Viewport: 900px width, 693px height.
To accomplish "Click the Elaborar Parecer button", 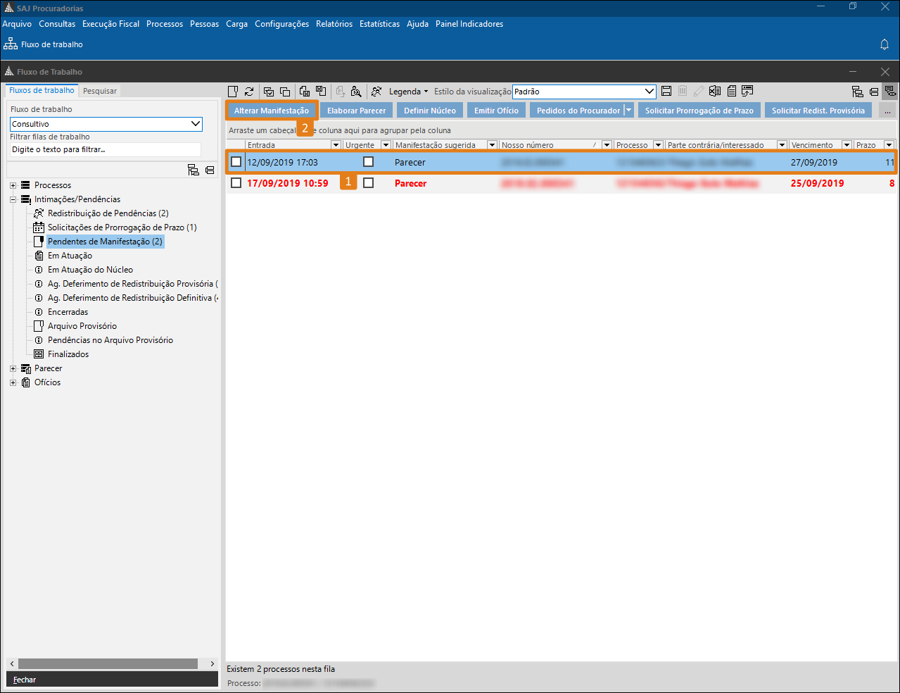I will coord(356,111).
